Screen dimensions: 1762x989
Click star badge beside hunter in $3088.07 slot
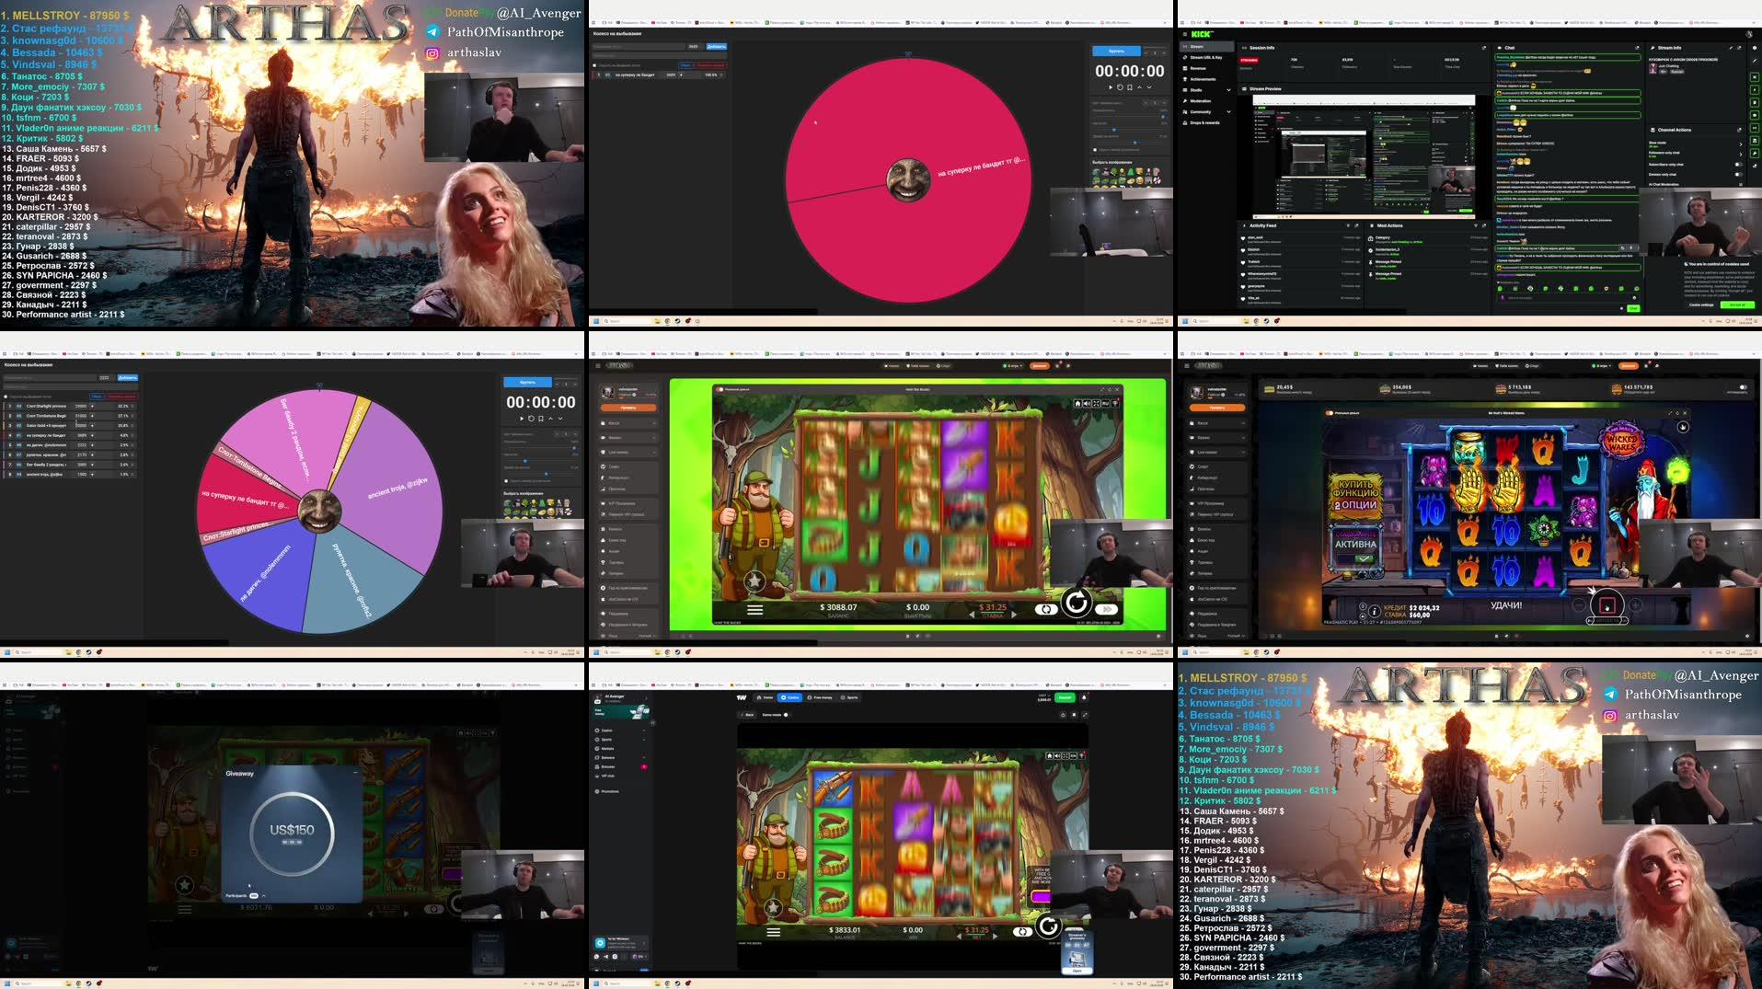tap(754, 581)
